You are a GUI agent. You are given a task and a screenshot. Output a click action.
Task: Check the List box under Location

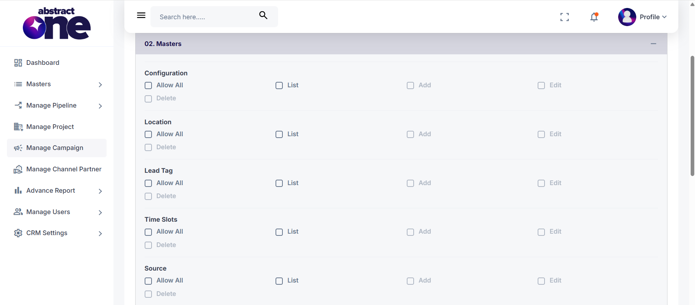pos(279,134)
